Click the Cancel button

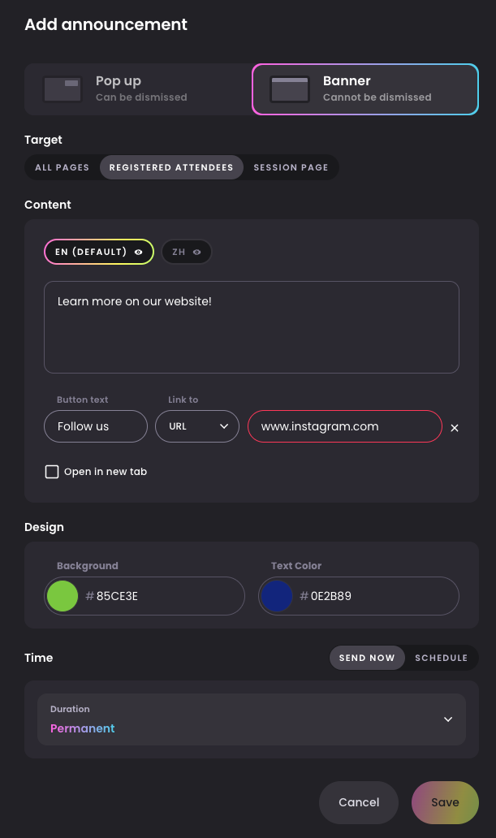tap(359, 803)
